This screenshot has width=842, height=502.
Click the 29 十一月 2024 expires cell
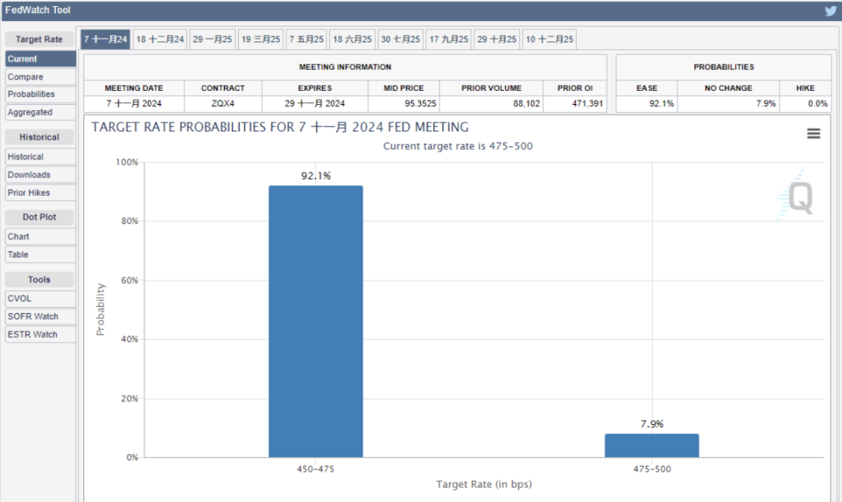(314, 103)
